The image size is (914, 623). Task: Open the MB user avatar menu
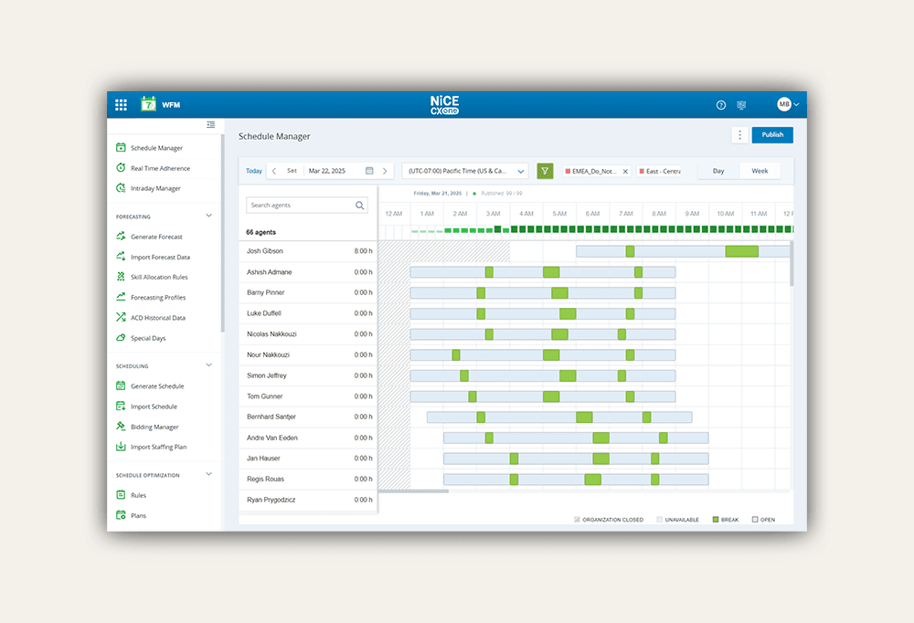(x=788, y=104)
